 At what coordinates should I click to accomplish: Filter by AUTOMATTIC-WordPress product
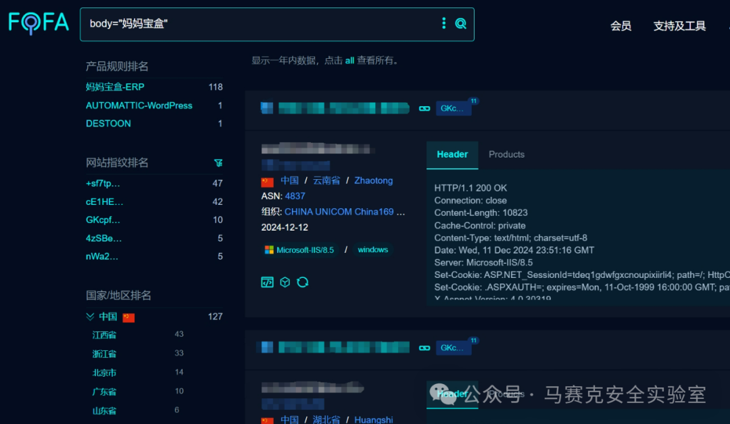pos(139,105)
